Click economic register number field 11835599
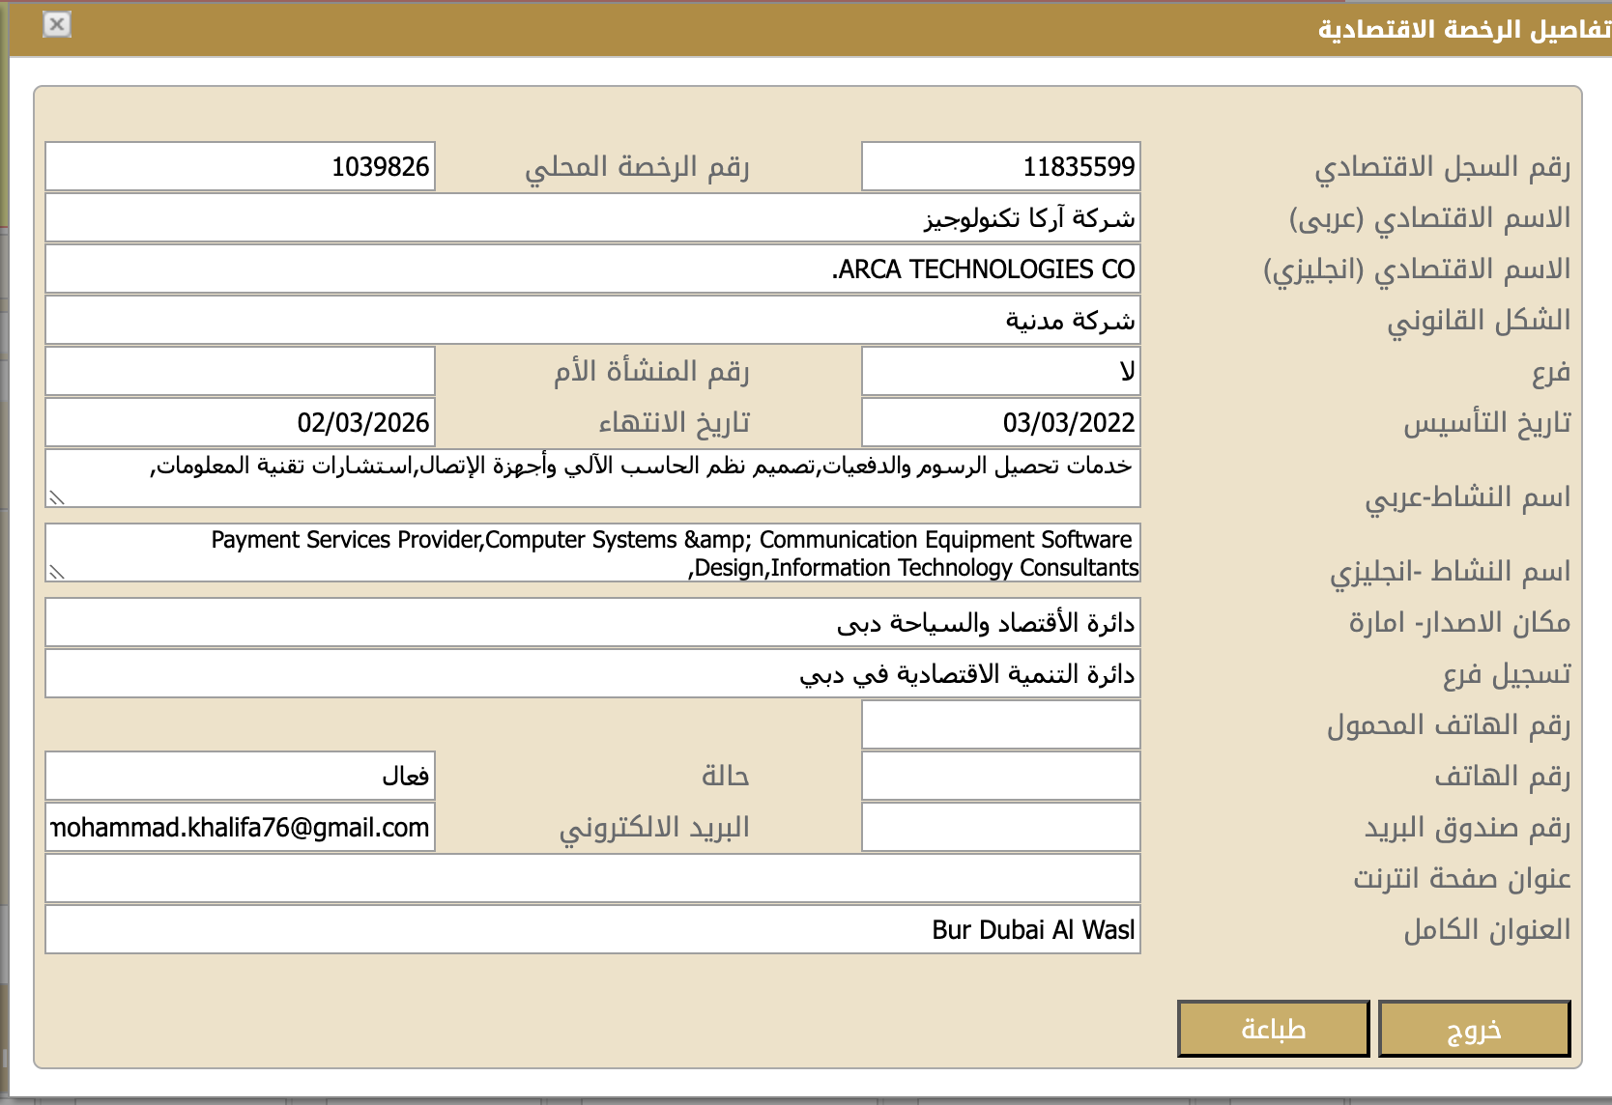The height and width of the screenshot is (1105, 1612). [1001, 166]
